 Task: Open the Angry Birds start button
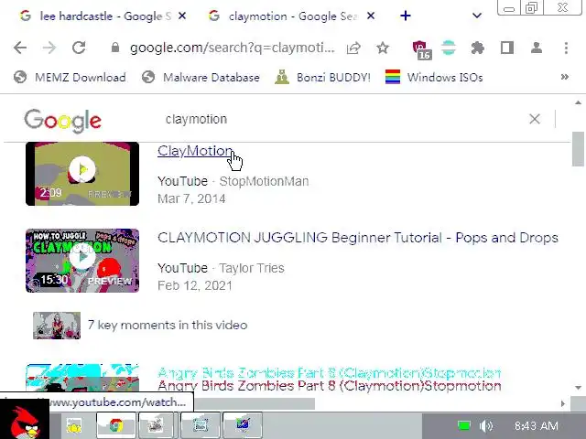[x=25, y=419]
